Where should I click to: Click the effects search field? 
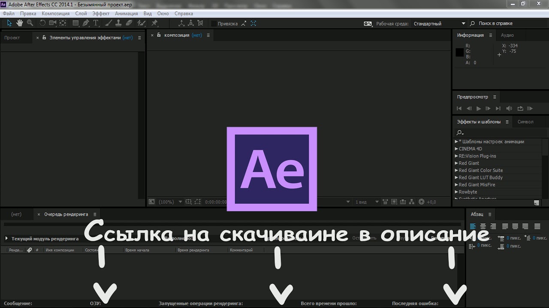pyautogui.click(x=500, y=133)
